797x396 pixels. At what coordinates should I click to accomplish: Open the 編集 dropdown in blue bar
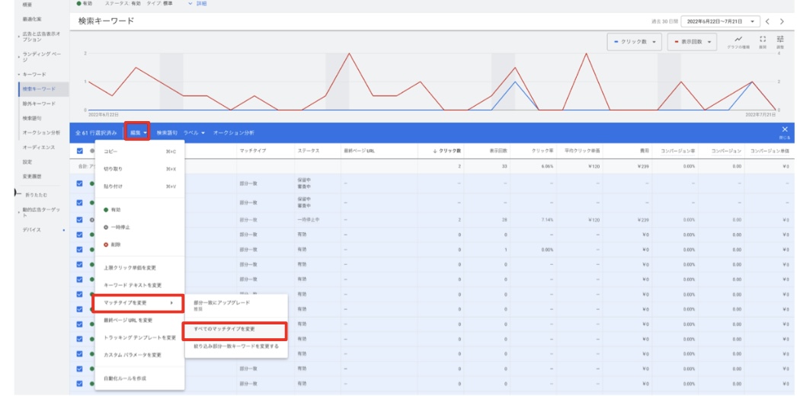[x=138, y=133]
